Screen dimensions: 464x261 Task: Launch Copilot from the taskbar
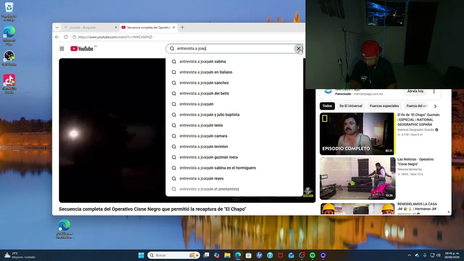tap(217, 255)
